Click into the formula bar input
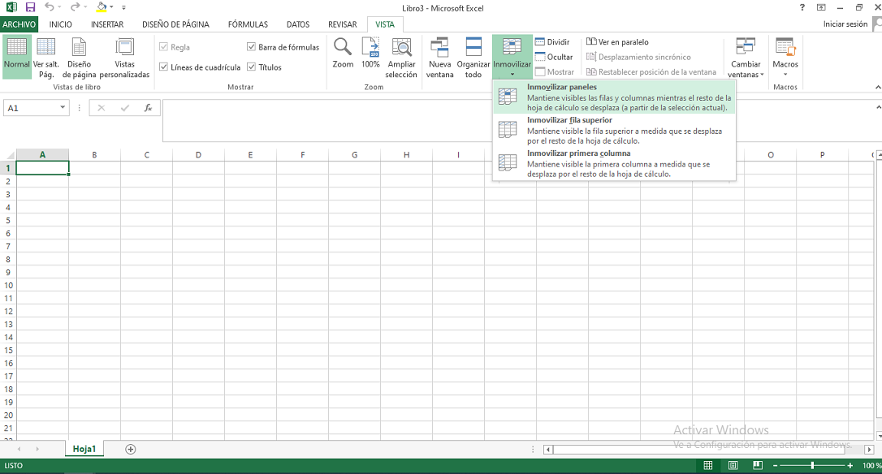 tap(517, 121)
